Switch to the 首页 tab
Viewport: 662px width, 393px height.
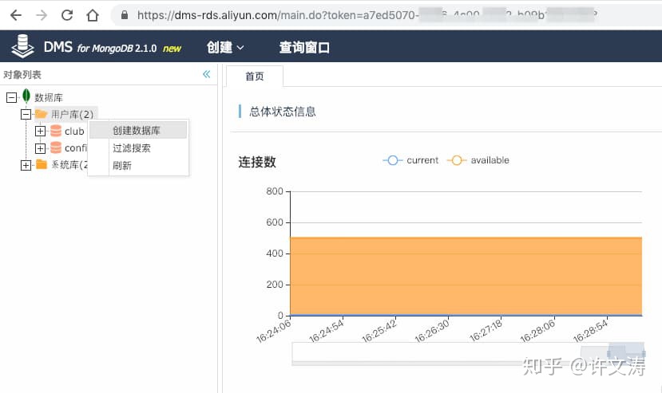(255, 77)
